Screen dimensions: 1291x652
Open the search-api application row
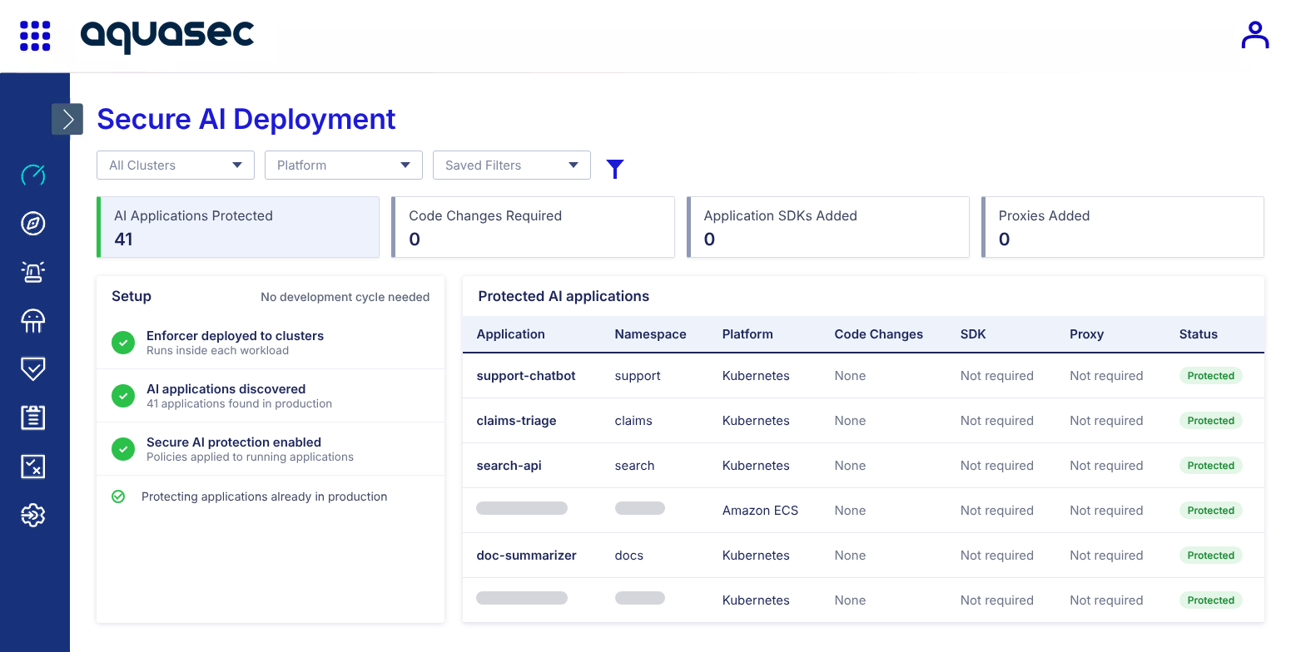click(x=863, y=466)
